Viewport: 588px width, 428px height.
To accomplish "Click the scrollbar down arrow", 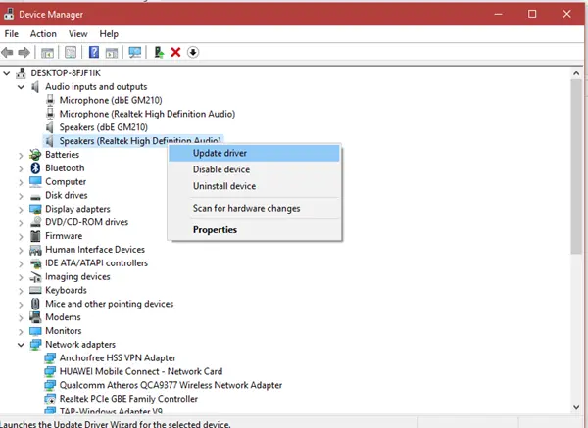I will (576, 407).
